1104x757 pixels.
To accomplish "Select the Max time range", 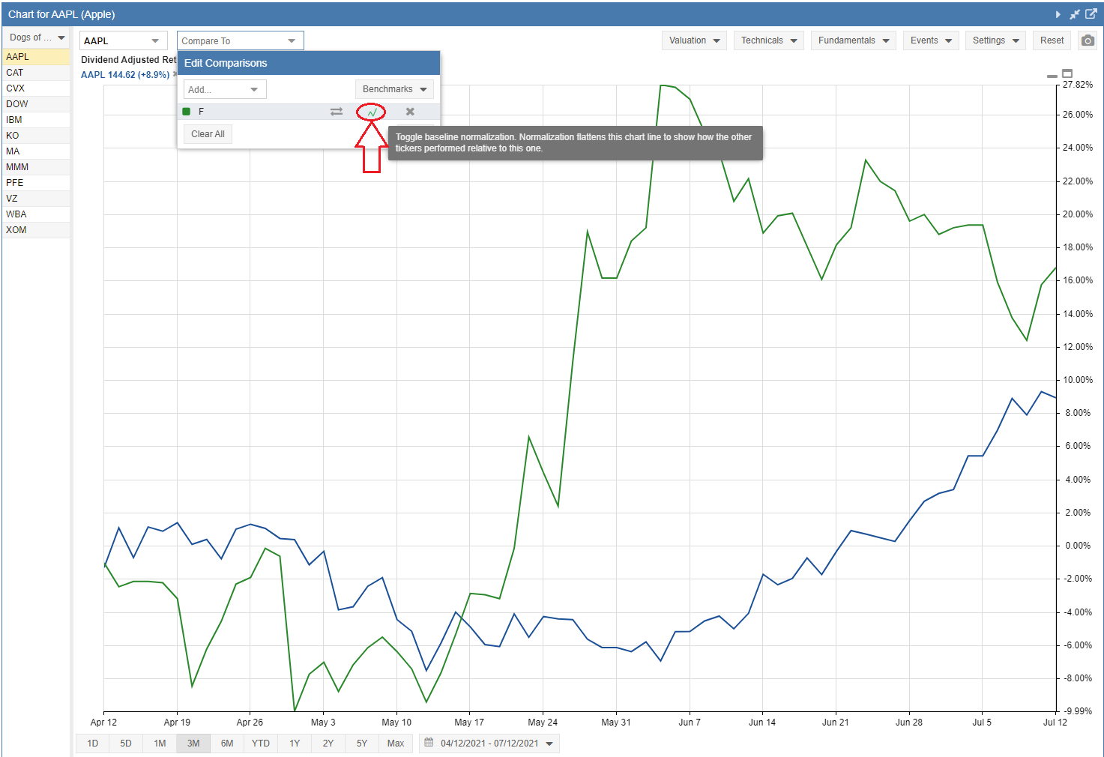I will [x=396, y=744].
